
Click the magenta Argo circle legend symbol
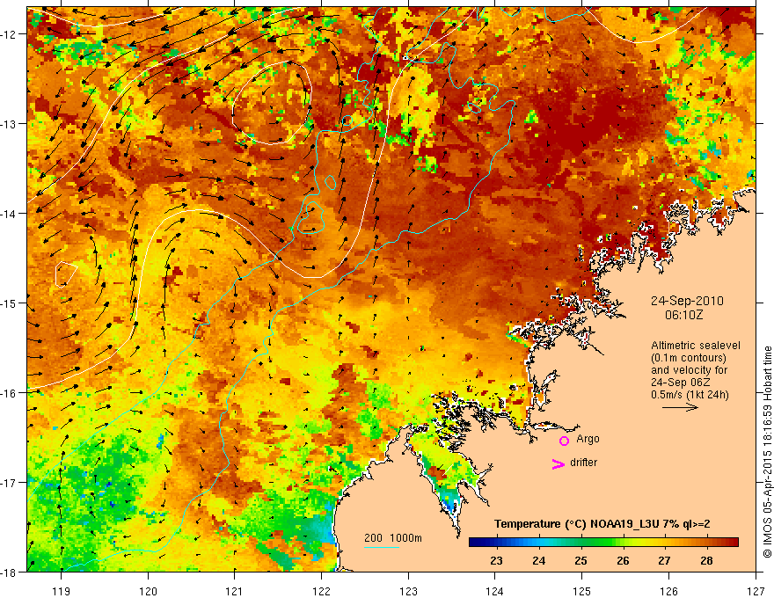click(x=564, y=441)
